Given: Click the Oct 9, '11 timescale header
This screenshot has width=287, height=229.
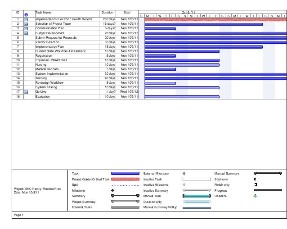Looking at the screenshot, I should [188, 12].
